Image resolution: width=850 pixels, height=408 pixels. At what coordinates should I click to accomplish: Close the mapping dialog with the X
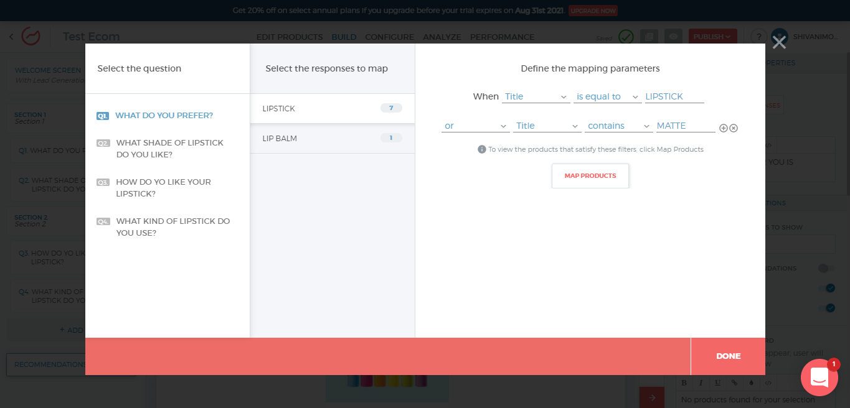779,42
